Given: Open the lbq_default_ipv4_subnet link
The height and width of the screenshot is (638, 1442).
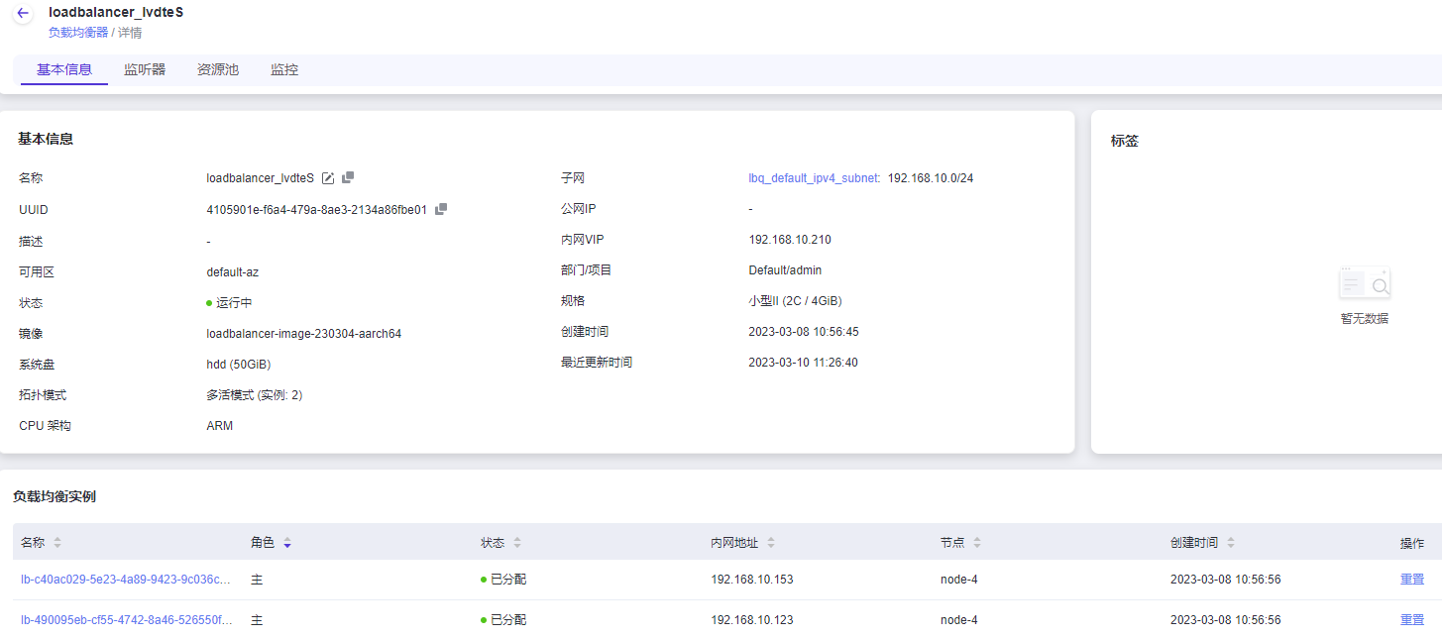Looking at the screenshot, I should 813,178.
